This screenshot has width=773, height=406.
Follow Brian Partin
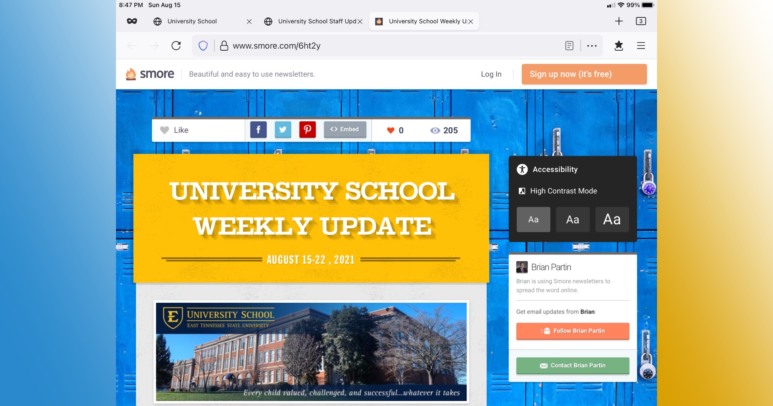572,331
